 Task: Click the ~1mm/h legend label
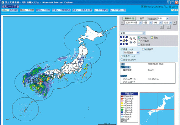click(x=127, y=117)
